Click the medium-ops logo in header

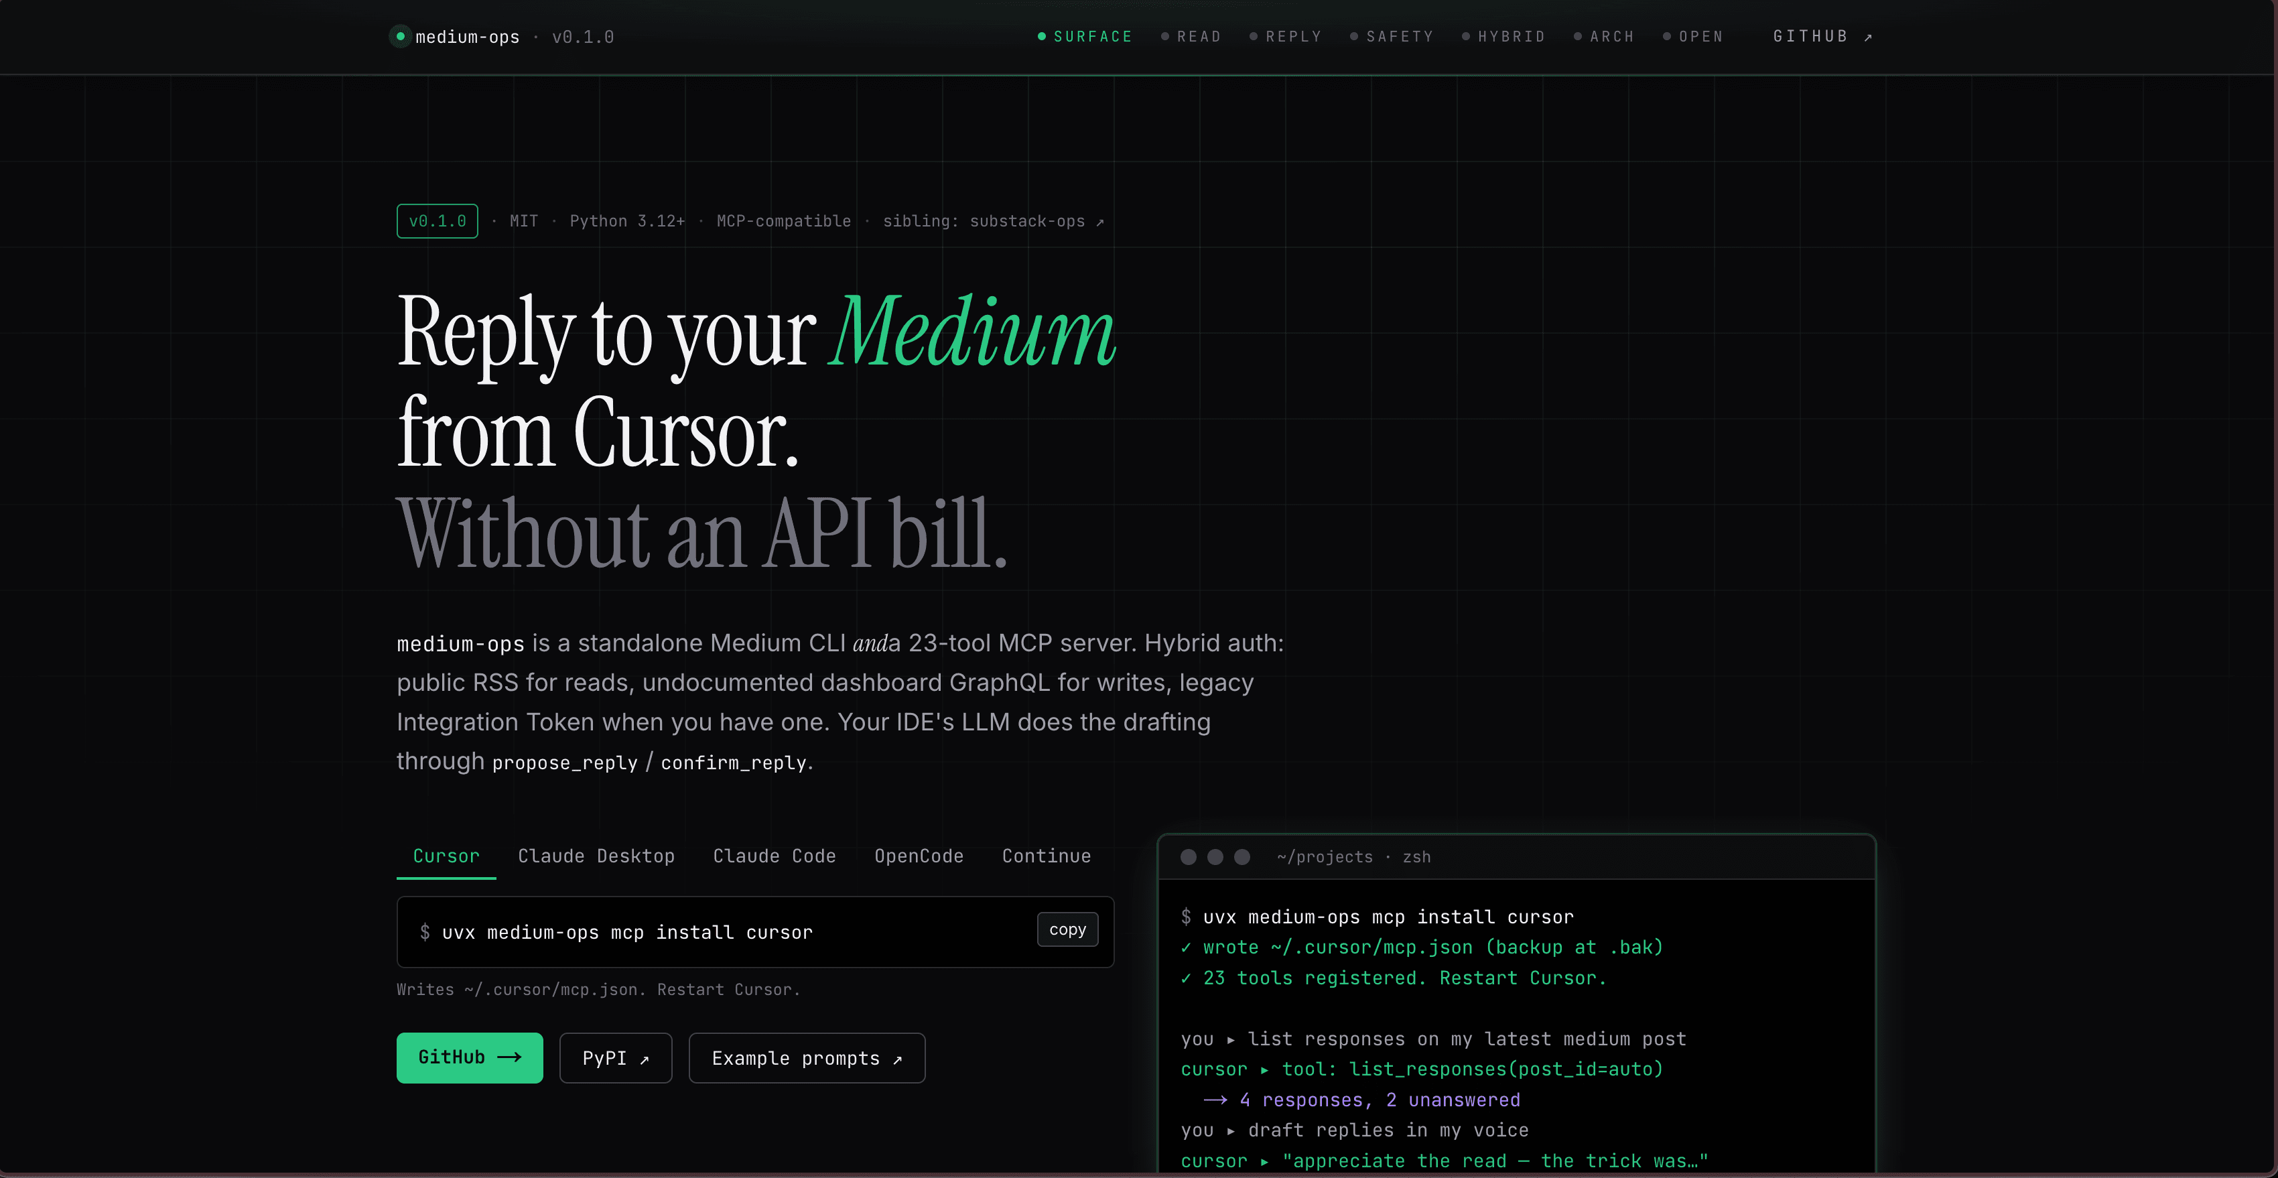click(x=456, y=37)
